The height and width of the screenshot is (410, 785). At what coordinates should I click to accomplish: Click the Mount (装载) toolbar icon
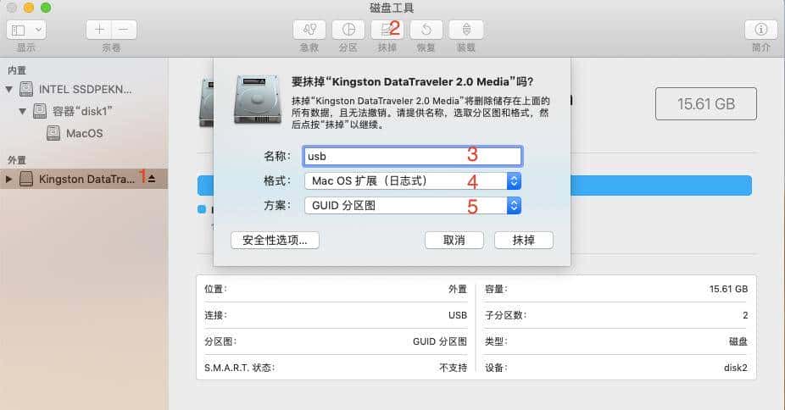click(466, 30)
